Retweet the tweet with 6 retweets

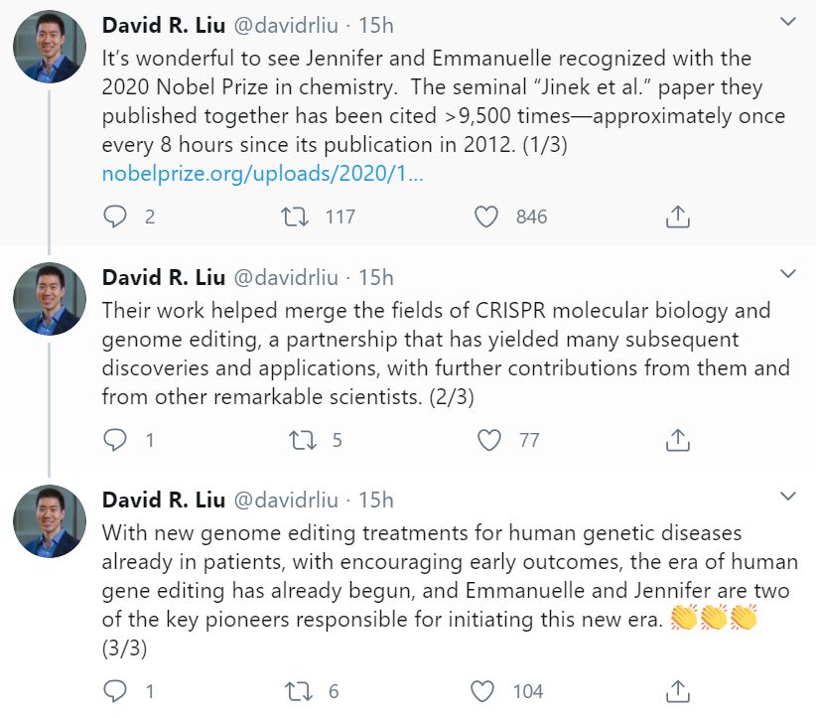(x=297, y=690)
